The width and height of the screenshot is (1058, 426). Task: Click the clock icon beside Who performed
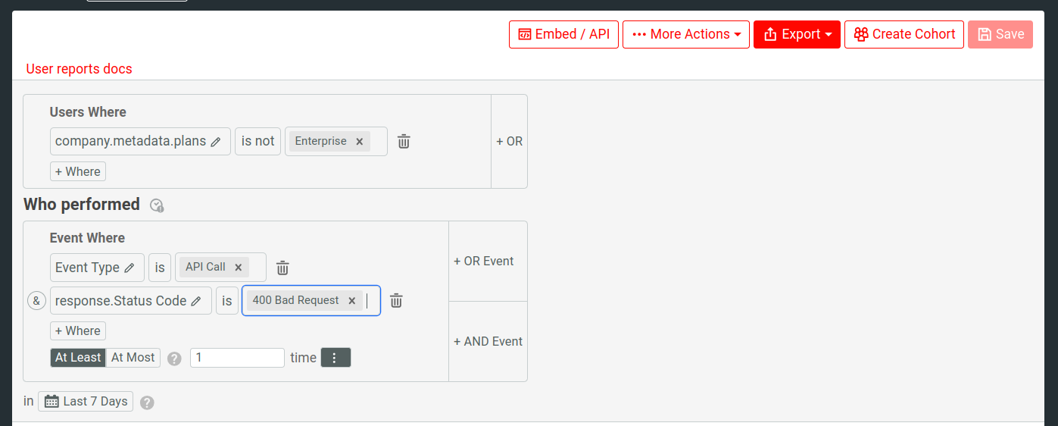(x=157, y=205)
